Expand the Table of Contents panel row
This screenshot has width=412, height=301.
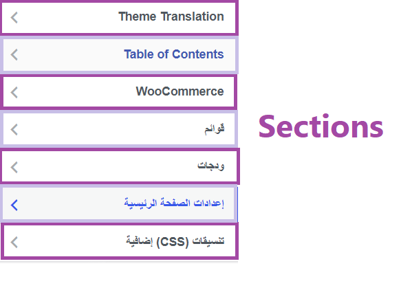tap(119, 55)
